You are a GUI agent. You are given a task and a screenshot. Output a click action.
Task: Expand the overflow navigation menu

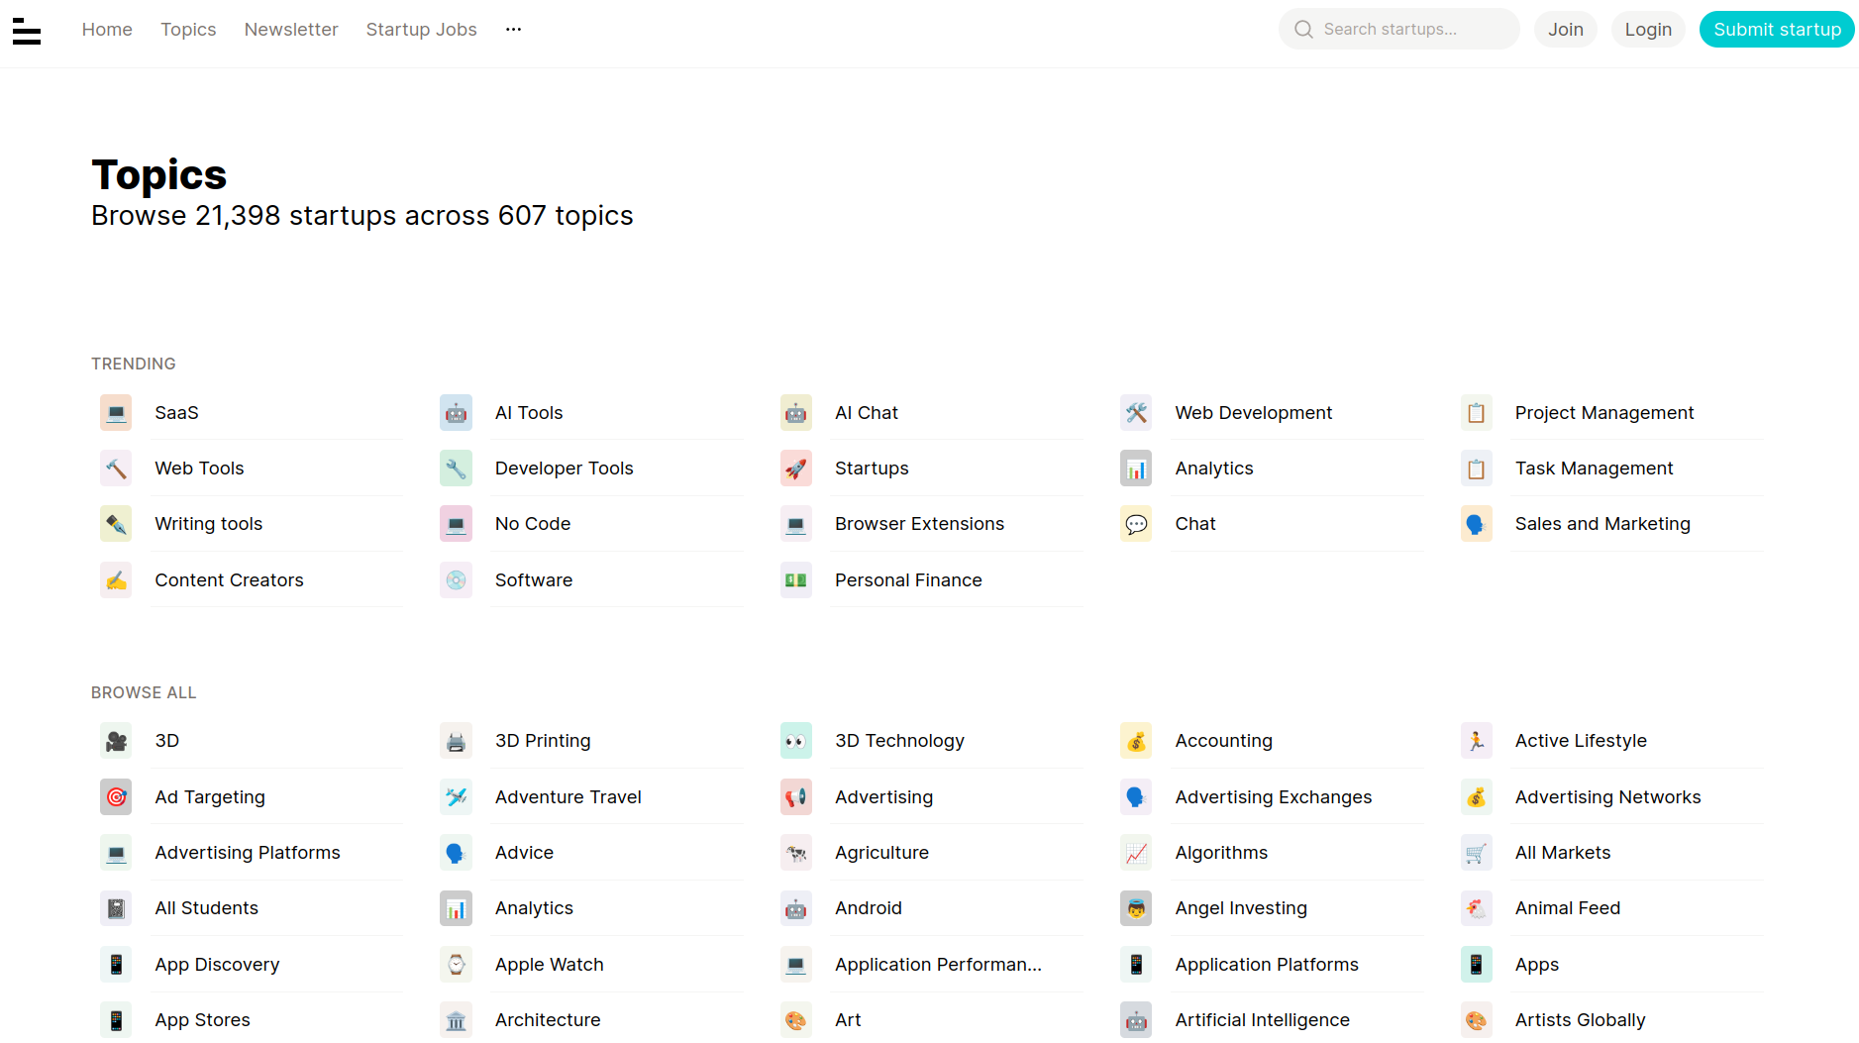[x=513, y=29]
